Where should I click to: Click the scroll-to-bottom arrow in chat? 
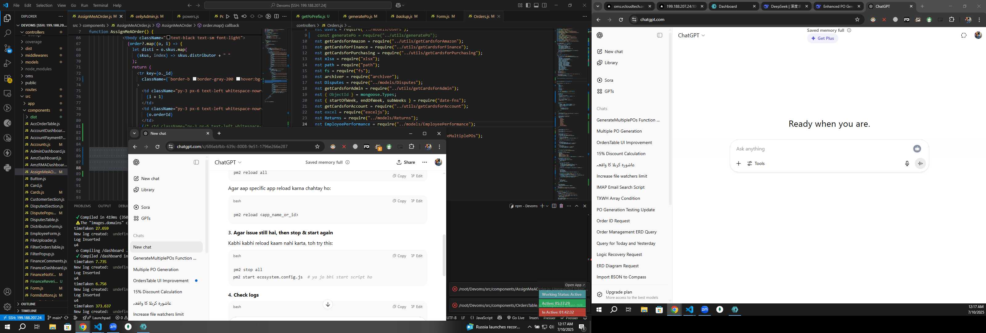coord(328,305)
